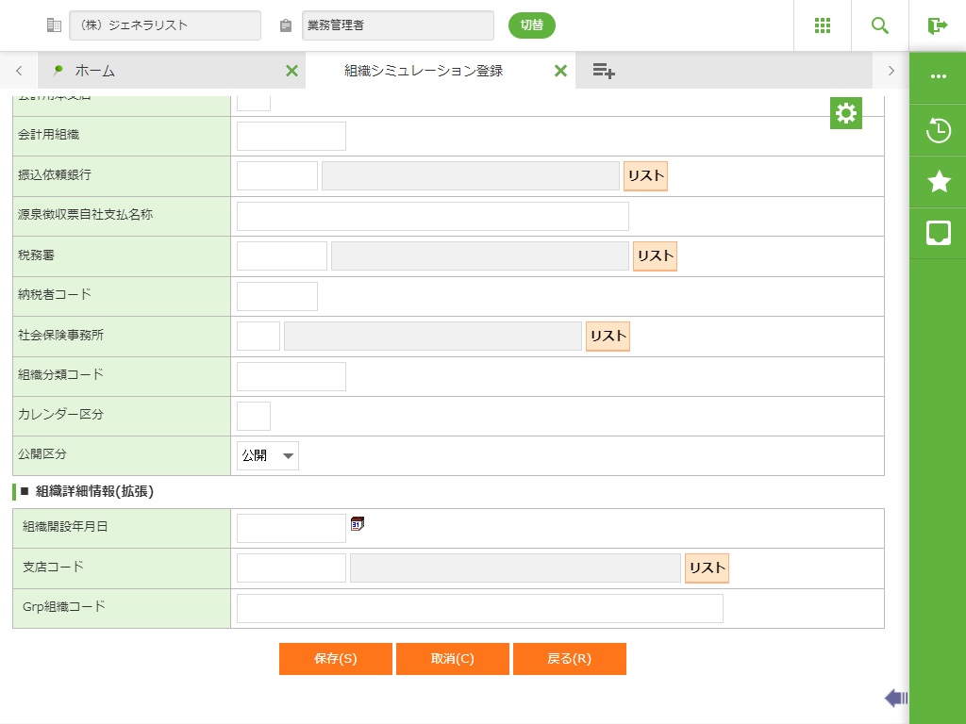Add a new tab with plus icon
This screenshot has height=724, width=966.
(x=604, y=71)
